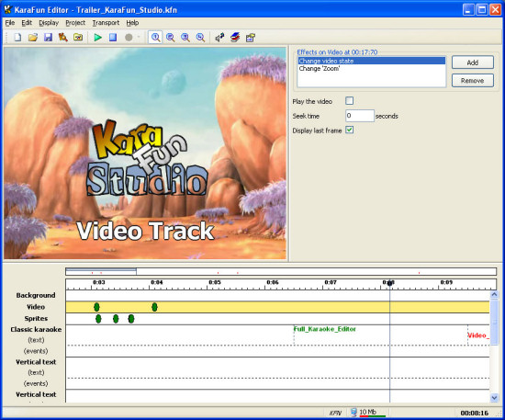Enable the 'Play the video' checkbox
The image size is (505, 420).
pos(350,101)
